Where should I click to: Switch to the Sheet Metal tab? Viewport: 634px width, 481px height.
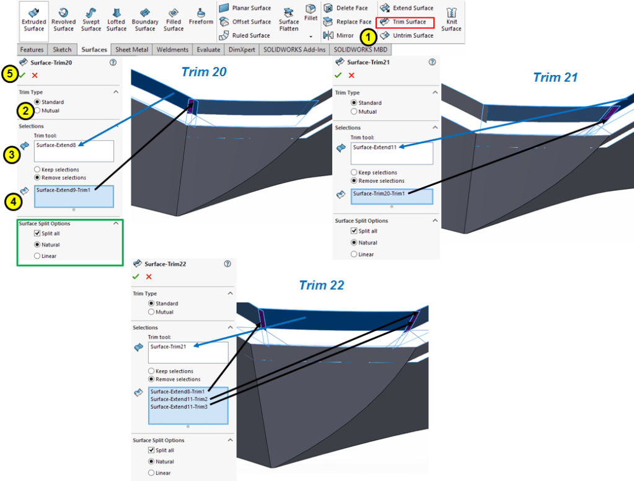[x=131, y=49]
